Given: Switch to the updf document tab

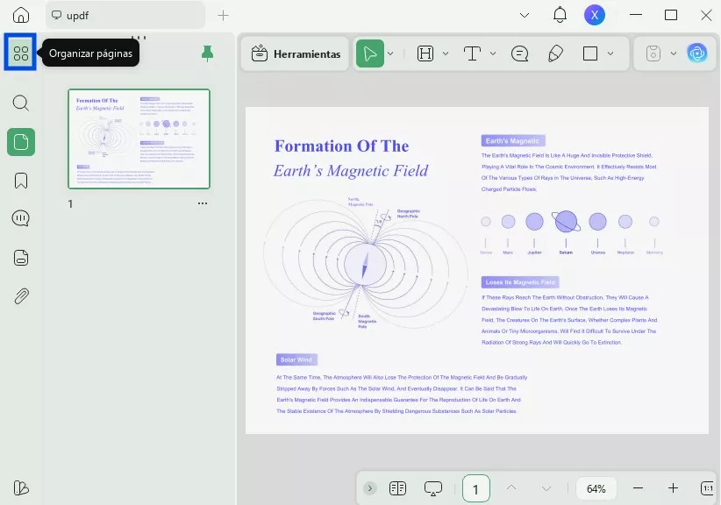Looking at the screenshot, I should click(x=123, y=15).
